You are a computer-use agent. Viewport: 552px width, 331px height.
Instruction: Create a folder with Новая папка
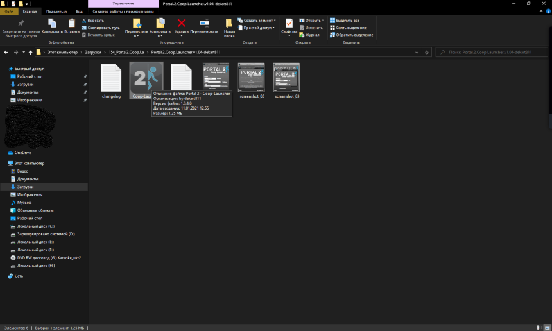(x=229, y=28)
